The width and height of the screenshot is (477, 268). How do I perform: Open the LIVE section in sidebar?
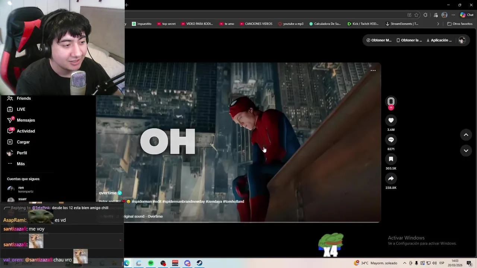pyautogui.click(x=16, y=109)
